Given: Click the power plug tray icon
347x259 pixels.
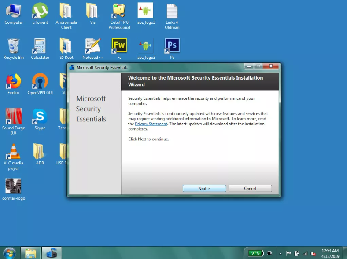Looking at the screenshot, I should point(269,253).
